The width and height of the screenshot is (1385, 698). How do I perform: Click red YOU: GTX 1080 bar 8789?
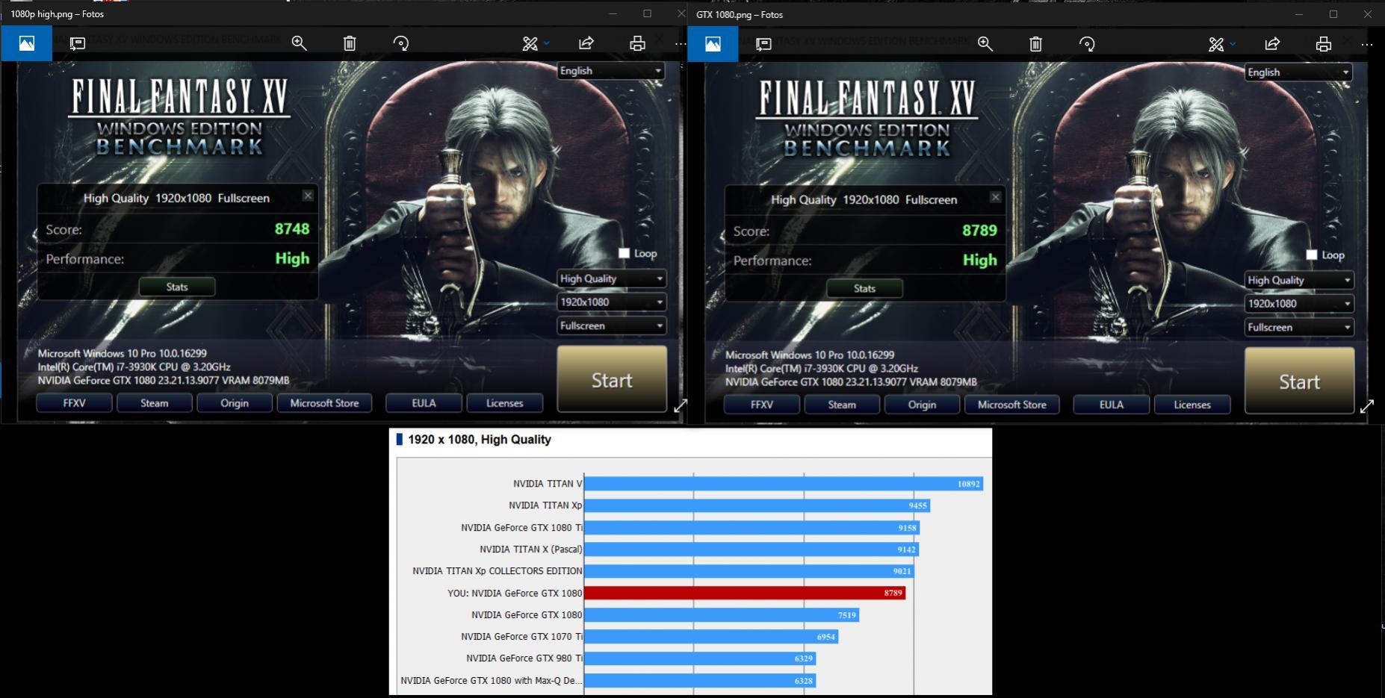click(x=745, y=593)
